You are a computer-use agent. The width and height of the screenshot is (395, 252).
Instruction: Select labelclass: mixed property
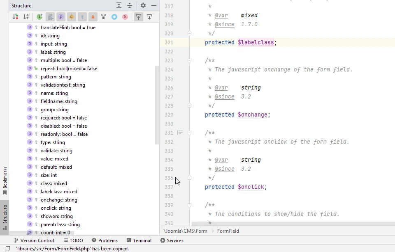(x=59, y=192)
